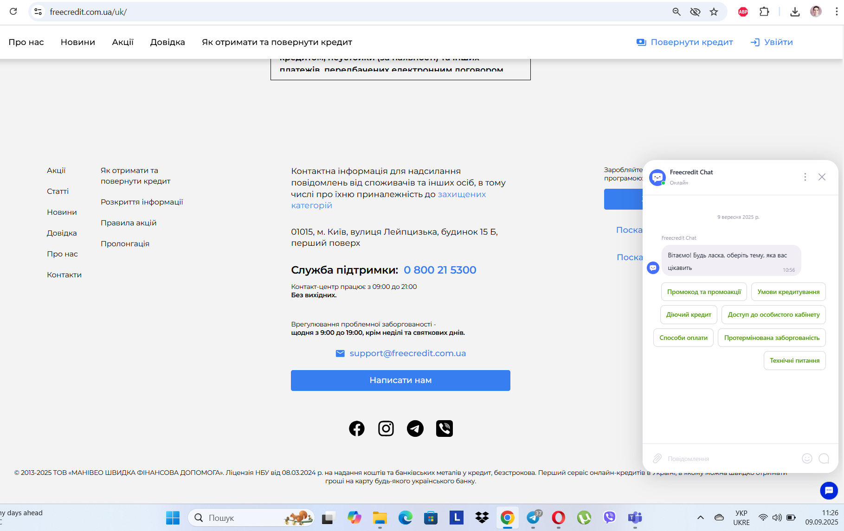Open Google Chrome in the taskbar
This screenshot has width=844, height=531.
(x=507, y=518)
